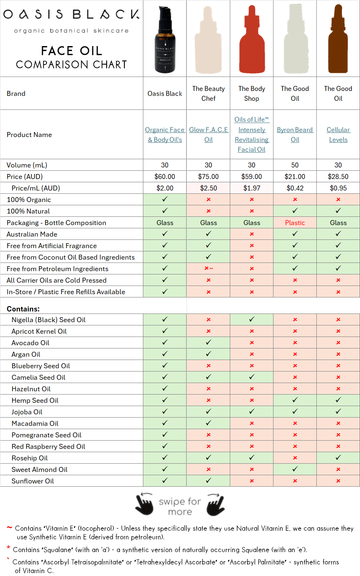
Task: Click the 'The Body Shop' brand cell
Action: [252, 93]
